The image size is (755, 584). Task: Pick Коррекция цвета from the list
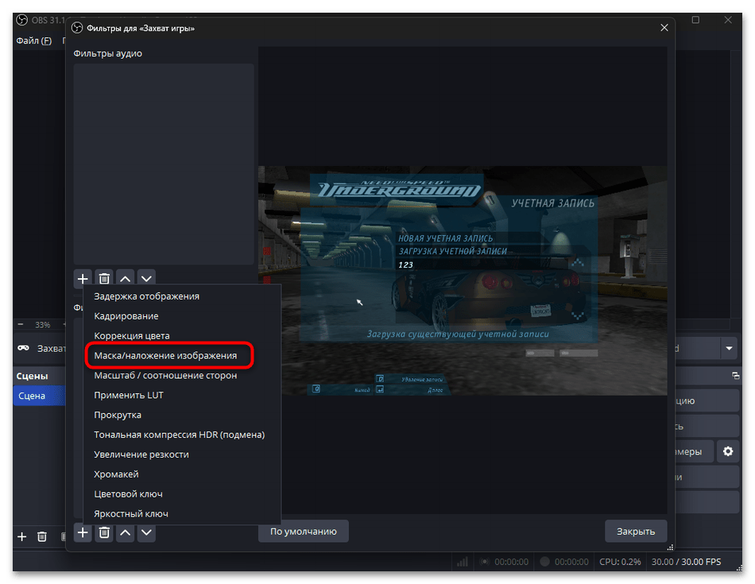coord(182,335)
